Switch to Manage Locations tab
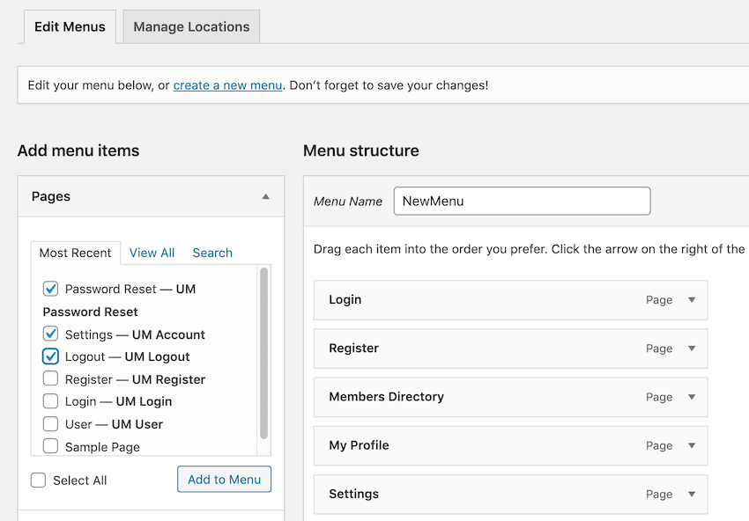This screenshot has height=521, width=749. click(x=191, y=26)
